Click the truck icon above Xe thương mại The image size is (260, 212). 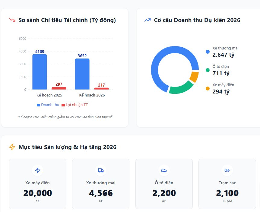[101, 170]
